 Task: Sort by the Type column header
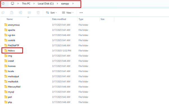[81, 19]
